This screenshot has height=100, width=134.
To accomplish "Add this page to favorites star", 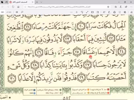I will pos(108,7).
